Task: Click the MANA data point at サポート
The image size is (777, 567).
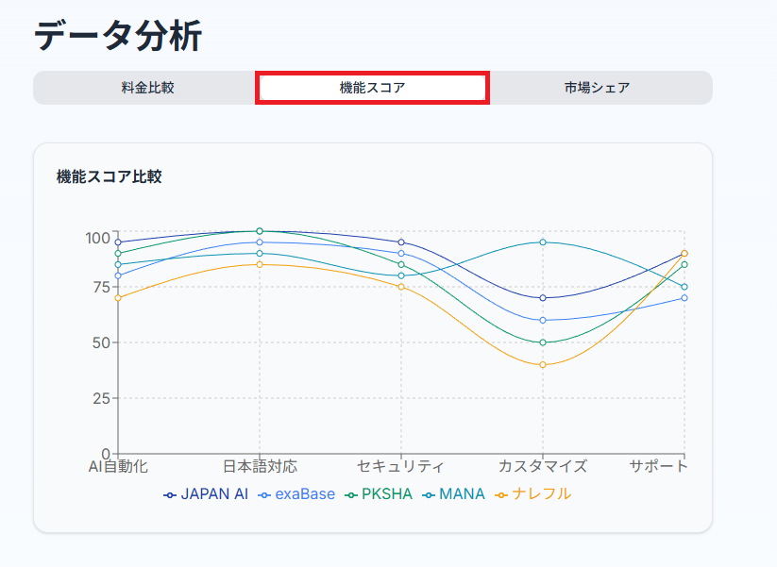Action: (x=684, y=287)
